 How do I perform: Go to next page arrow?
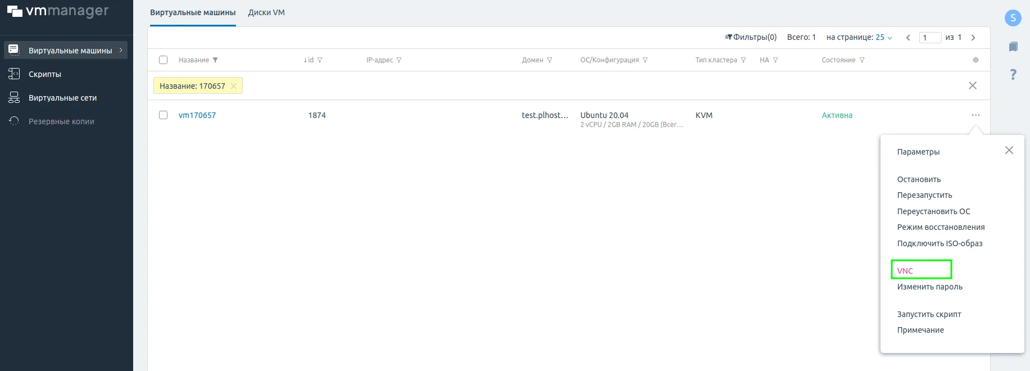(973, 38)
